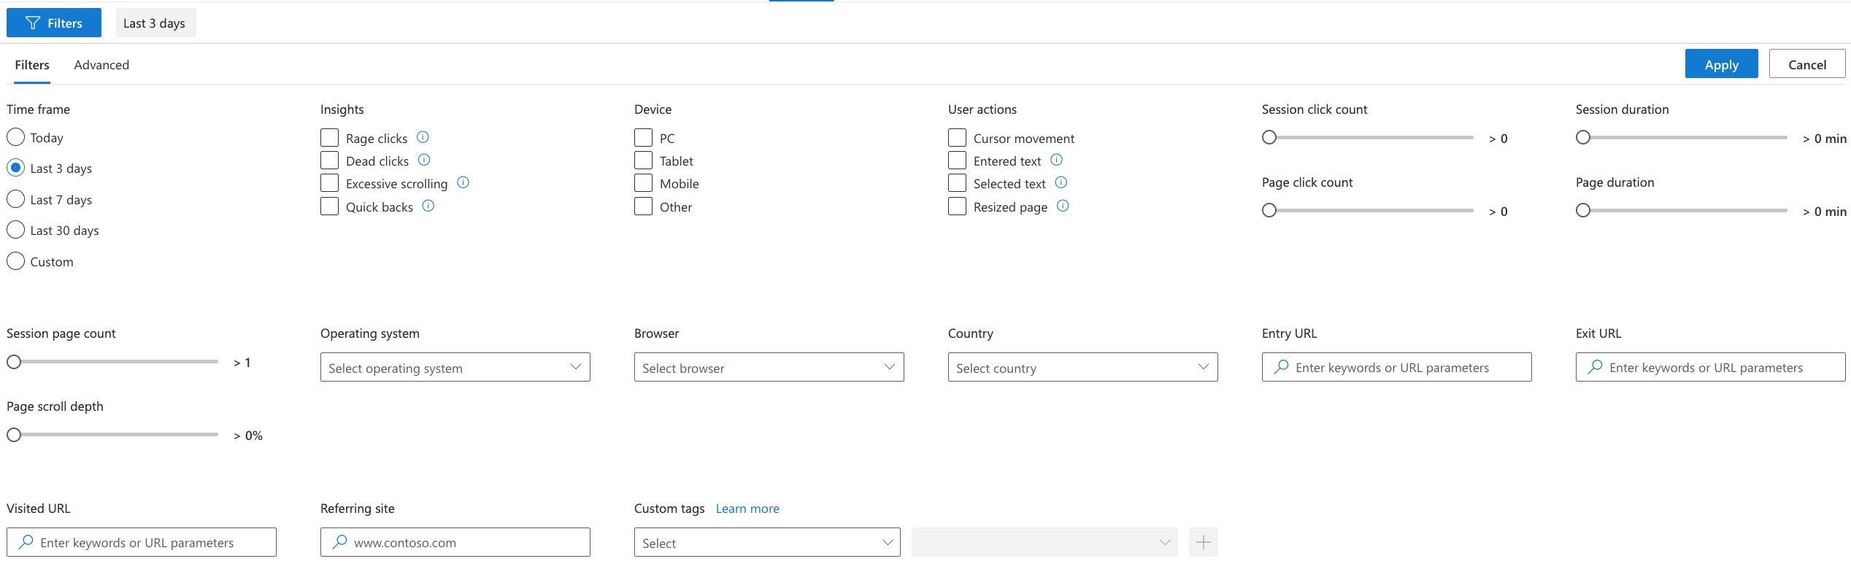Select the Filters tab

32,65
